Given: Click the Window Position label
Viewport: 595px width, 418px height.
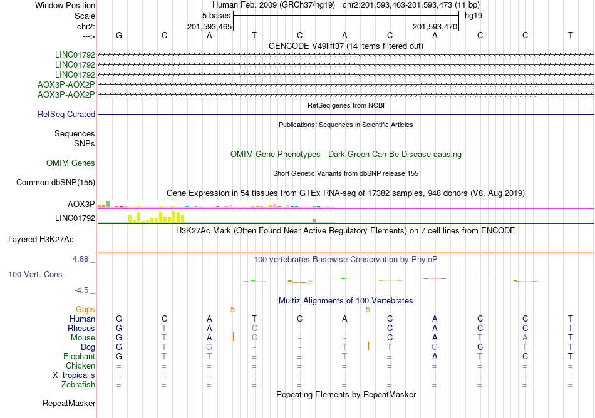Looking at the screenshot, I should coord(65,5).
